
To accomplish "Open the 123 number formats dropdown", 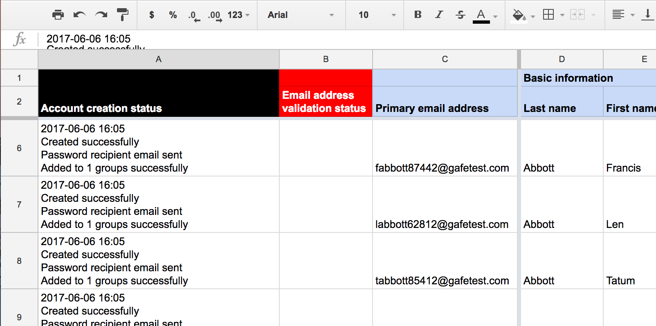I will tap(238, 15).
